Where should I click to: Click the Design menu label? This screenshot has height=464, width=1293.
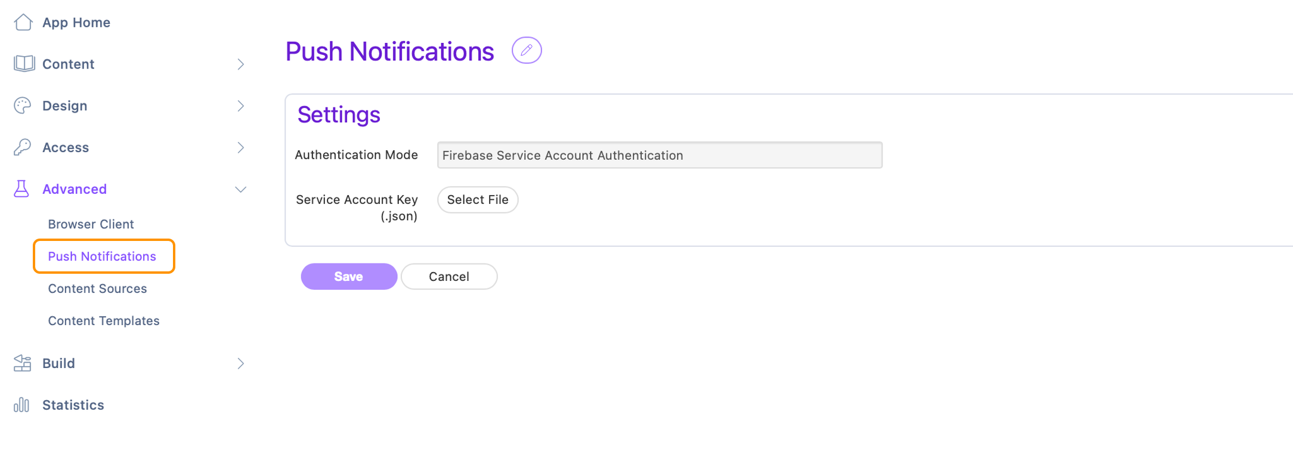(65, 106)
